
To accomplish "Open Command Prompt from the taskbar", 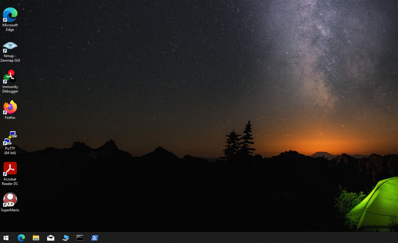I will click(x=80, y=238).
